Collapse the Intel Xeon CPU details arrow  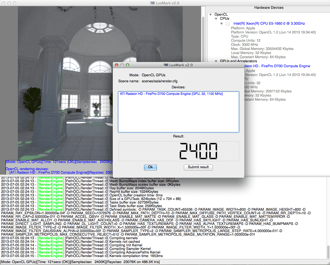(x=222, y=24)
